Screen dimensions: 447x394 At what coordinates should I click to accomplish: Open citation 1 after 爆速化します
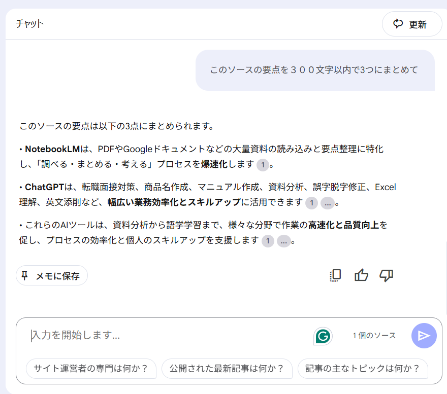click(263, 164)
